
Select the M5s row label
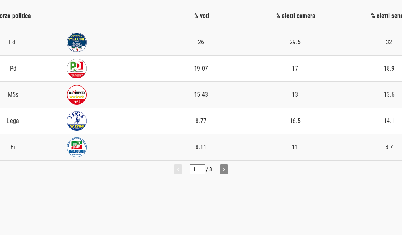13,94
